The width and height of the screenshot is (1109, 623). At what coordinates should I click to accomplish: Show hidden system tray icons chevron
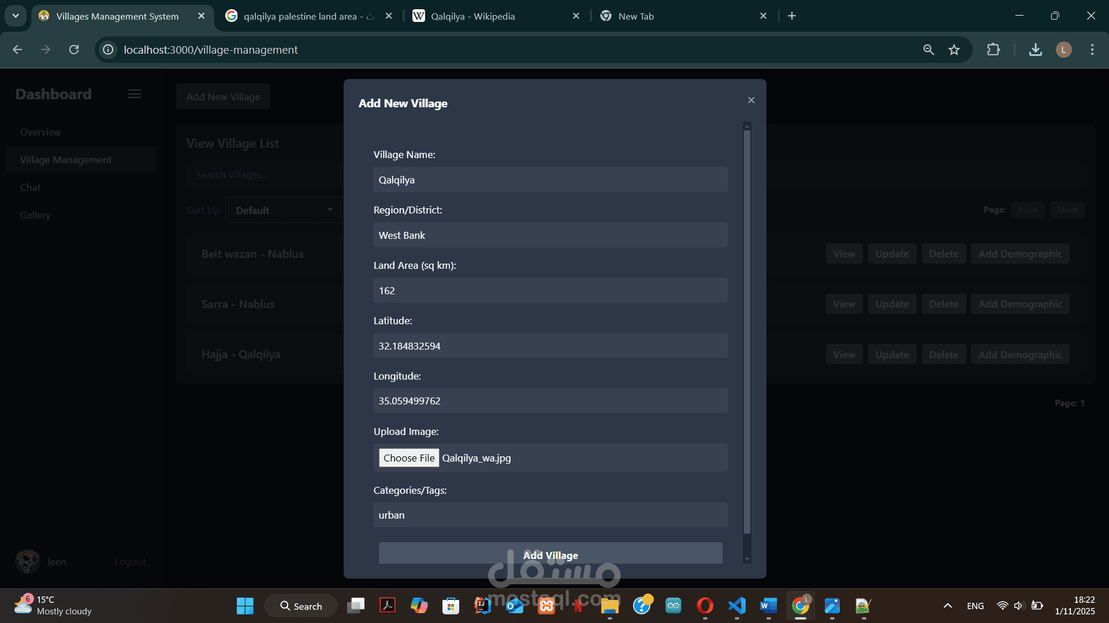coord(947,606)
